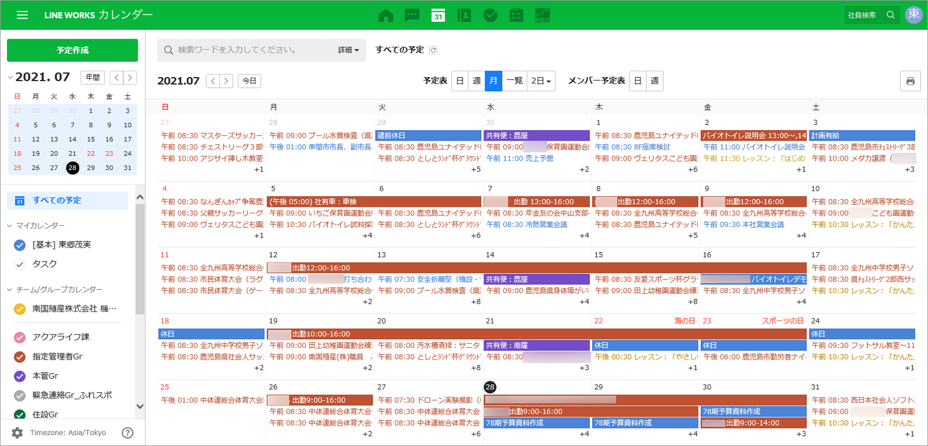Open the Home icon in top bar
This screenshot has width=928, height=446.
coord(386,15)
